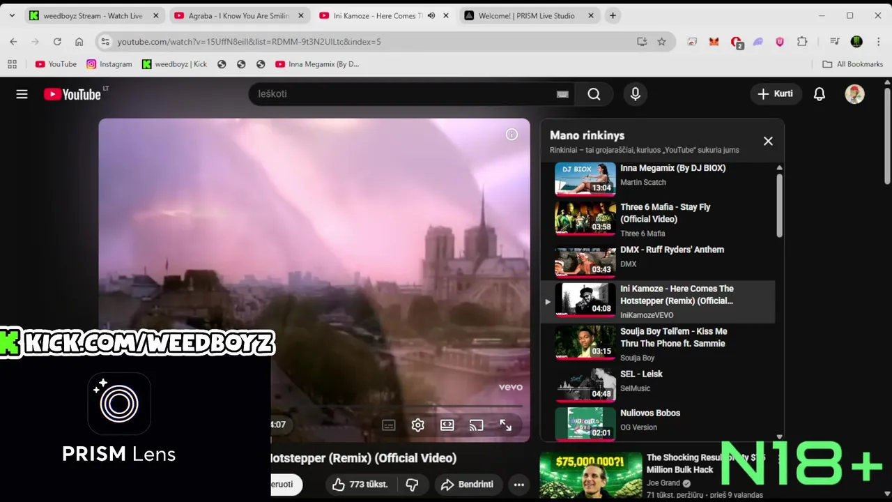Open the pink shield U extension
The image size is (892, 502).
[780, 42]
